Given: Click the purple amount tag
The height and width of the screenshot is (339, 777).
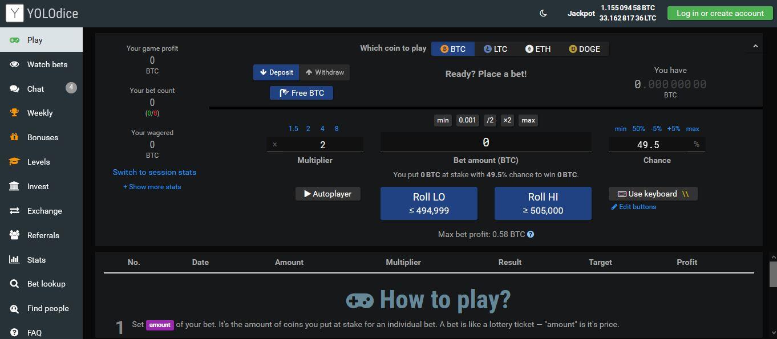Looking at the screenshot, I should (160, 325).
